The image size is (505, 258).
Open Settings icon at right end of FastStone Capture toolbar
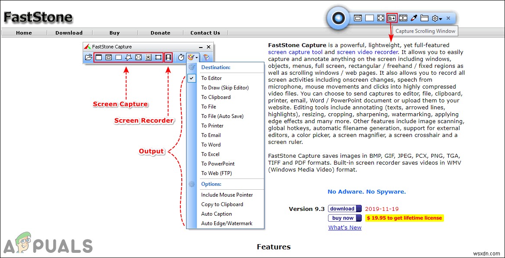206,57
